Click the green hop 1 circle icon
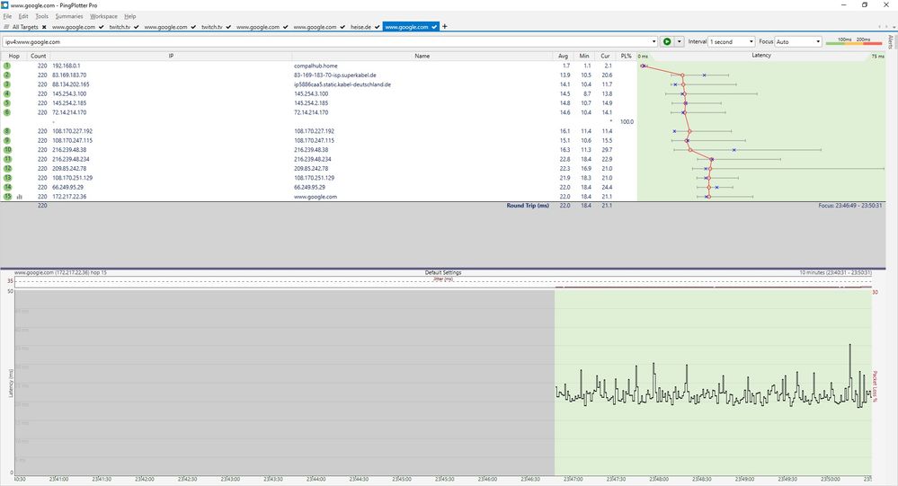The image size is (898, 486). [7, 66]
